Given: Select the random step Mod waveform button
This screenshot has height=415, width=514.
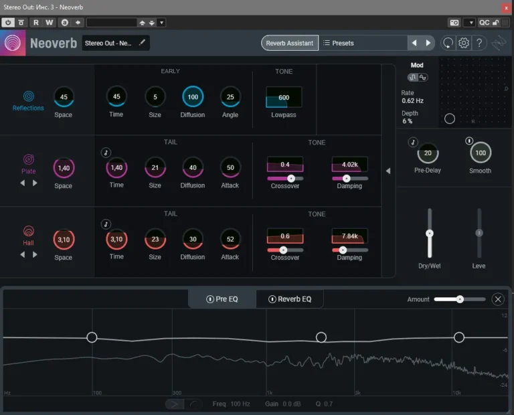Looking at the screenshot, I should tap(413, 78).
